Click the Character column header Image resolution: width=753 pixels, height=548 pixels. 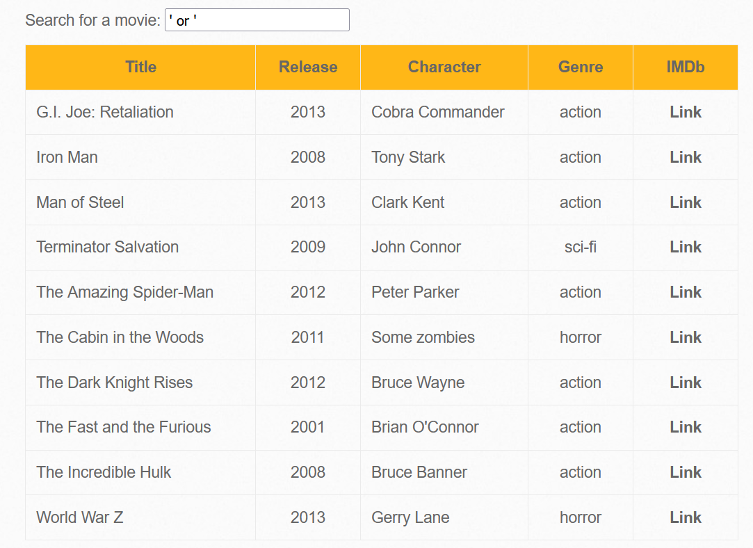444,67
